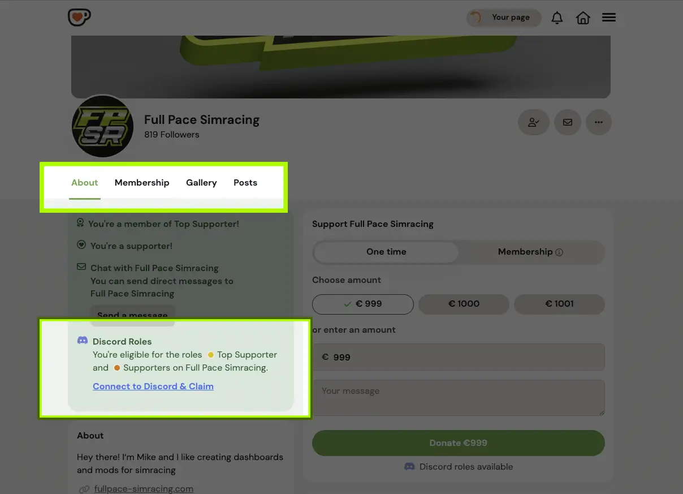Open the Posts tab
The width and height of the screenshot is (683, 494).
(245, 183)
